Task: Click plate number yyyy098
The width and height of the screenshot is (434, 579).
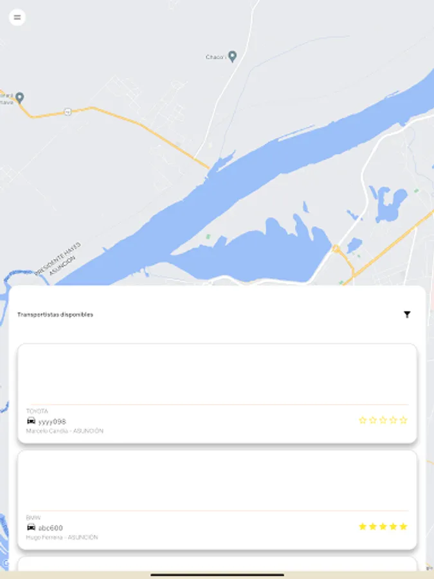Action: click(x=52, y=421)
